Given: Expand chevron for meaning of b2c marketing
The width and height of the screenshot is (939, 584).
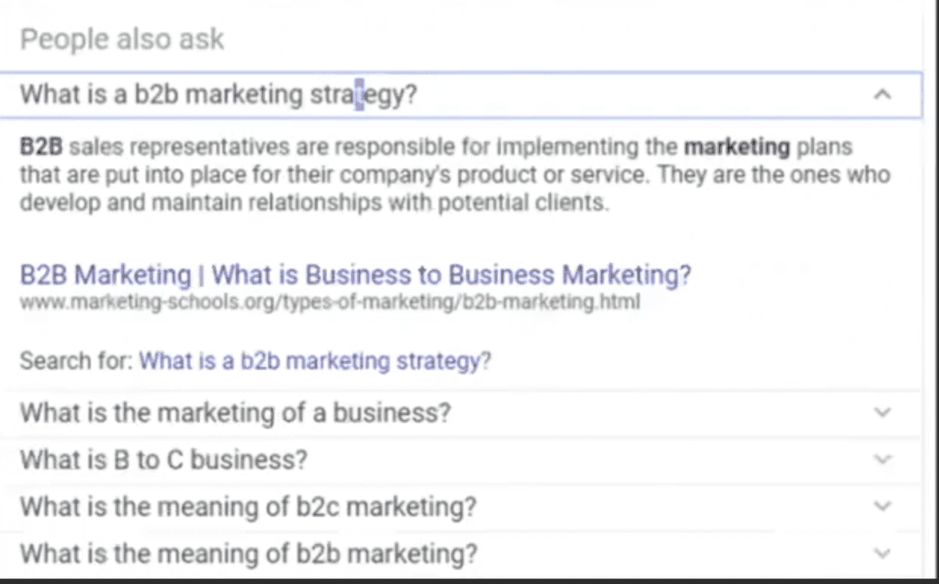Looking at the screenshot, I should [882, 506].
